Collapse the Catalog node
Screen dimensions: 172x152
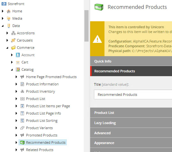click(x=12, y=69)
